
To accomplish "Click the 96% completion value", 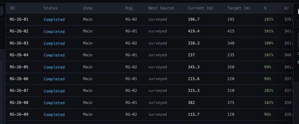I will pos(268,114).
